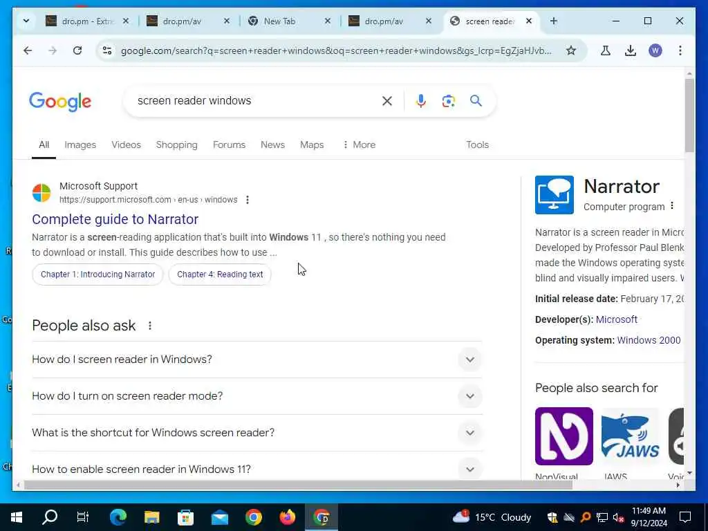708x531 pixels.
Task: Open Chrome Labs flask icon
Action: click(606, 50)
